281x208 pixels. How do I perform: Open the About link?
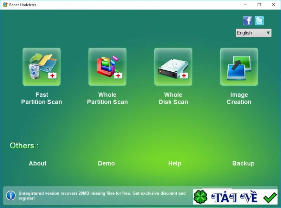click(38, 163)
